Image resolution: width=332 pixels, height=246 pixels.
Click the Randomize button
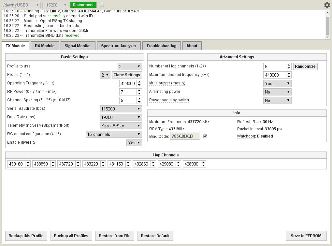coord(305,66)
